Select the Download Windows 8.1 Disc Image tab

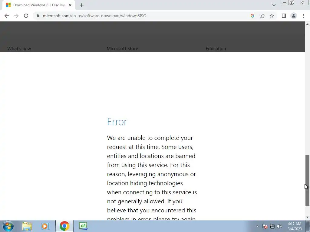[x=39, y=5]
